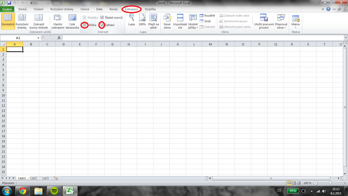Image resolution: width=348 pixels, height=196 pixels.
Task: Click Uspořádat vše icon
Action: pos(180,18)
